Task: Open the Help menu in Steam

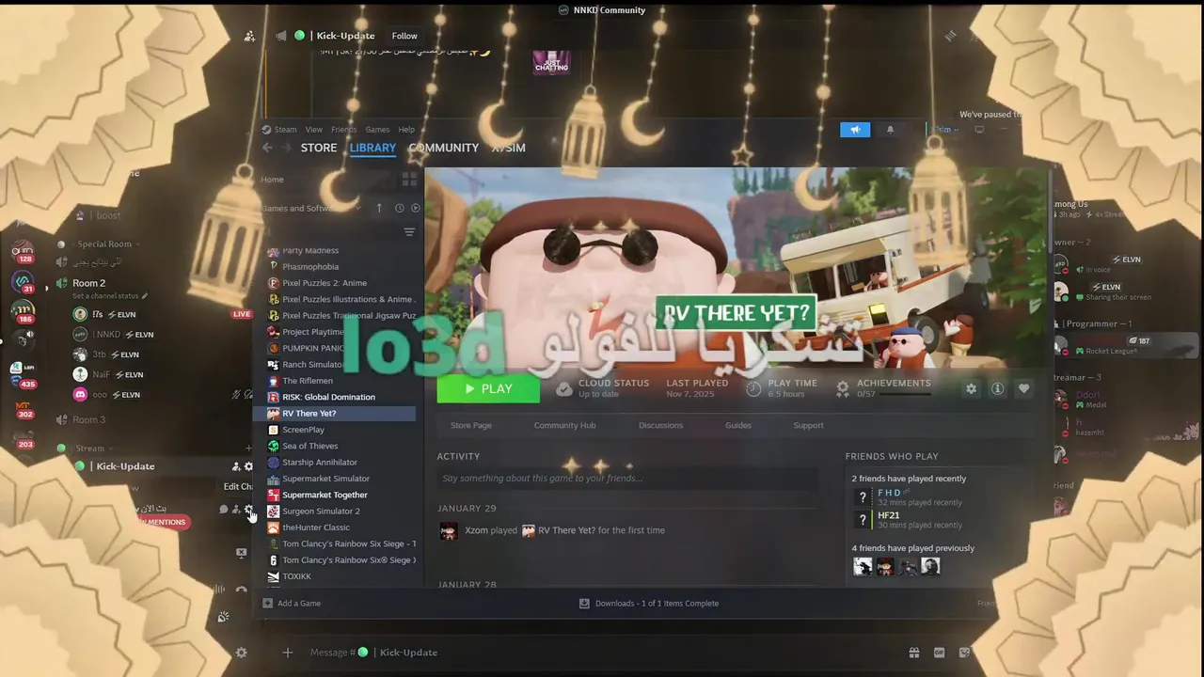Action: [x=406, y=130]
